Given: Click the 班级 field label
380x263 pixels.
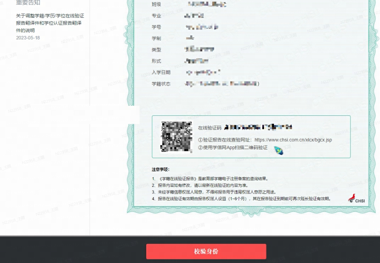Looking at the screenshot, I should coord(156,5).
